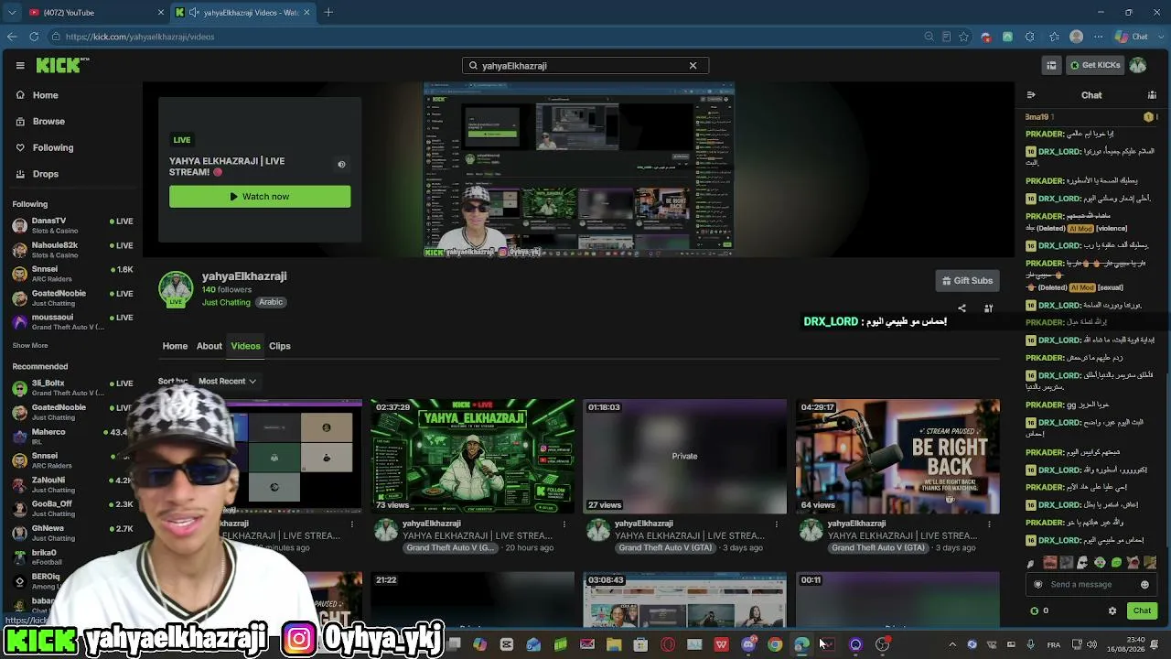Click the Just Chatting category link
Viewport: 1171px width, 659px height.
coord(226,302)
